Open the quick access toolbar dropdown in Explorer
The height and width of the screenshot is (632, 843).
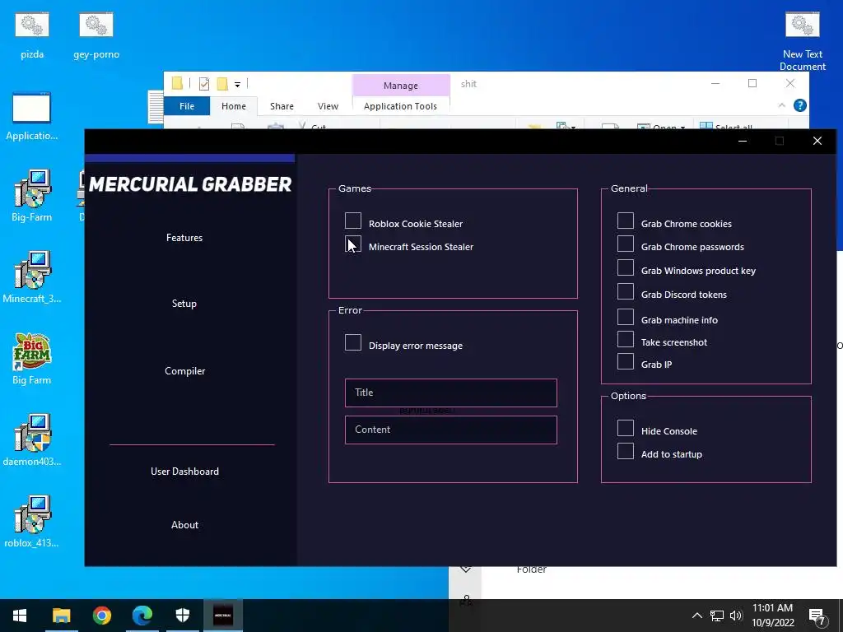[237, 85]
